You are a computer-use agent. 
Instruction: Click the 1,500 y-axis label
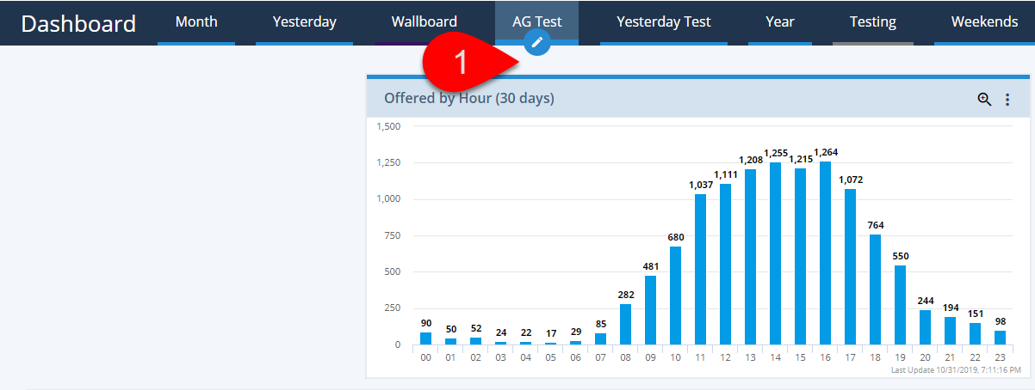[389, 126]
